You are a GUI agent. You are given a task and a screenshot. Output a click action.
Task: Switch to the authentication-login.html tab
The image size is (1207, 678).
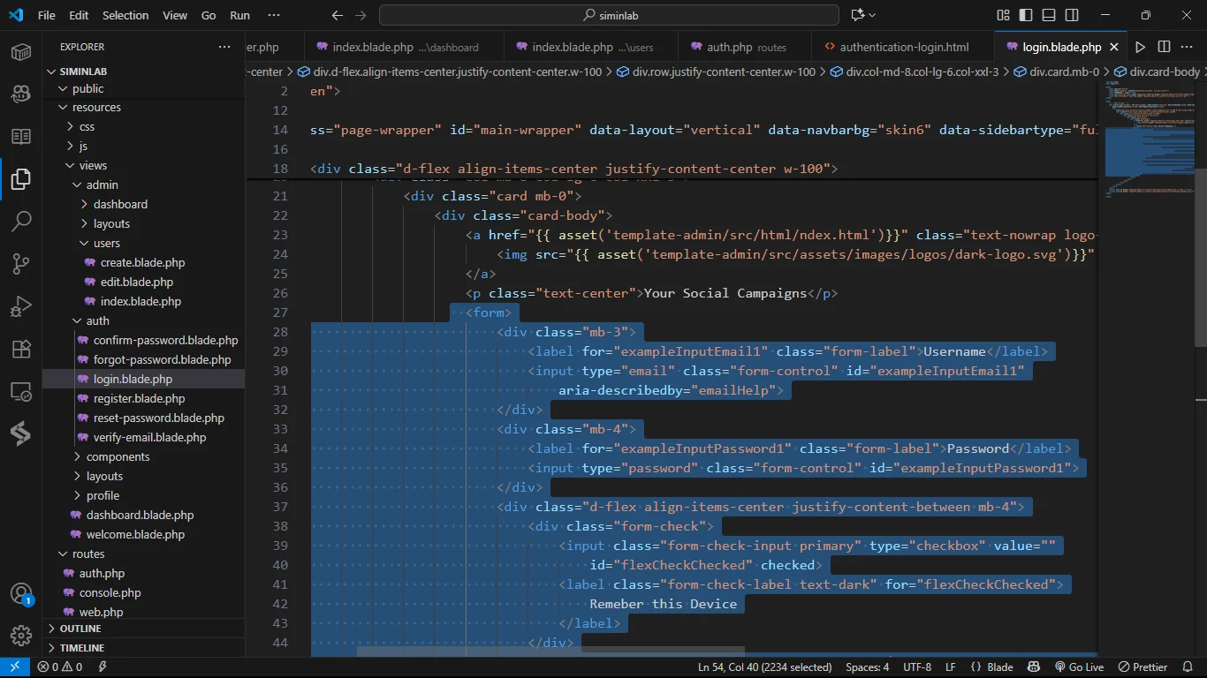[903, 47]
